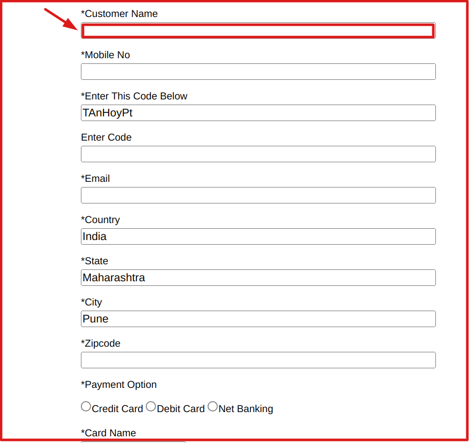Click the empty Enter Code field

tap(258, 154)
